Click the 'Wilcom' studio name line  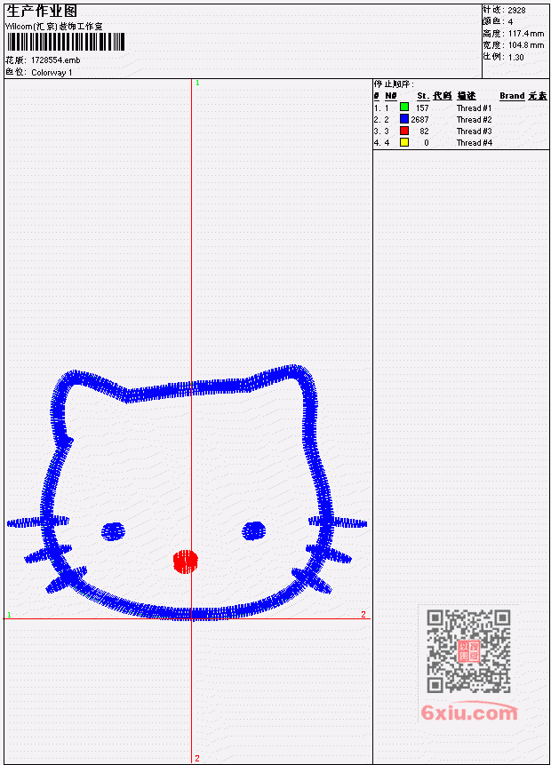pos(53,27)
